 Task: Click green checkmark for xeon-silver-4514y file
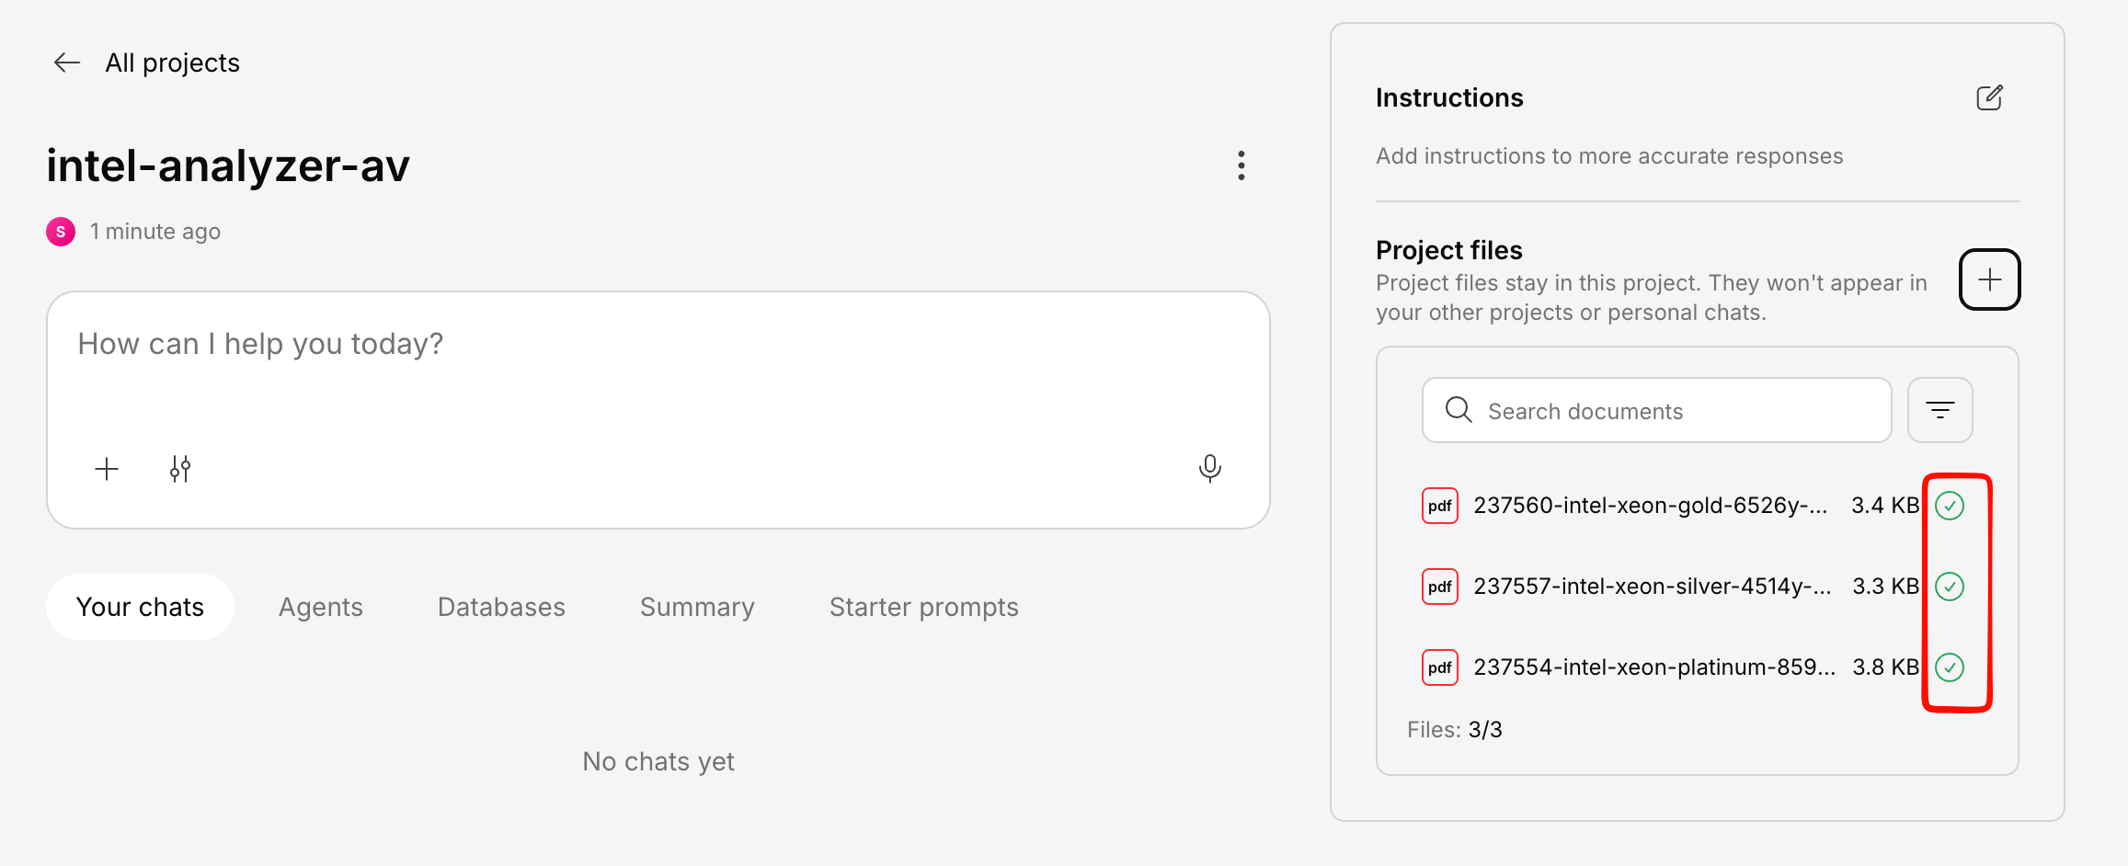pyautogui.click(x=1950, y=587)
